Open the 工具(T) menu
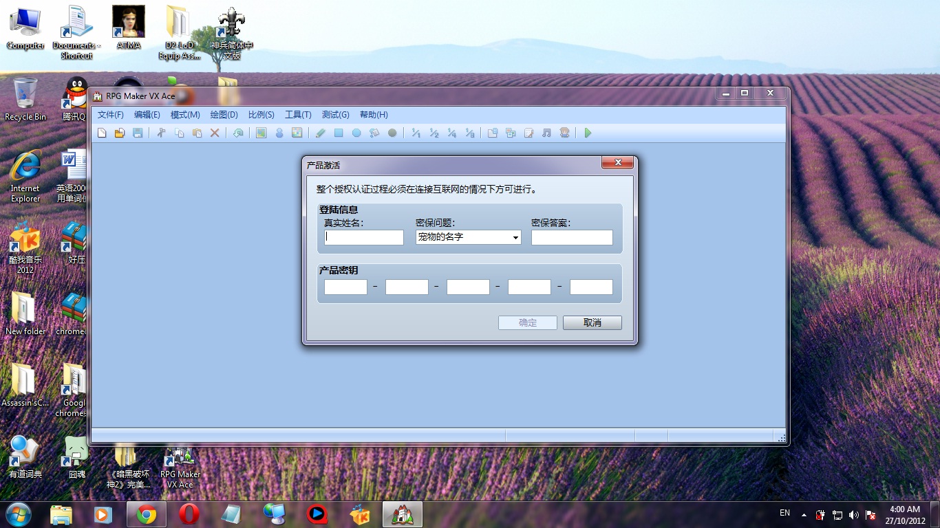940x528 pixels. coord(298,115)
